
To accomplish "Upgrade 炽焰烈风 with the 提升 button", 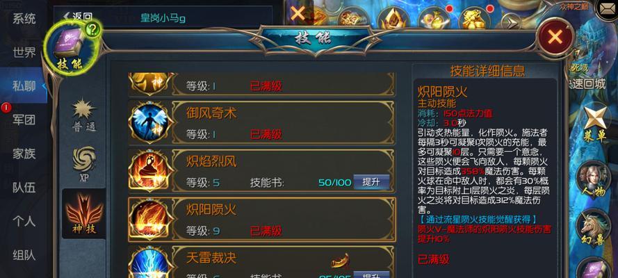I will tap(371, 182).
